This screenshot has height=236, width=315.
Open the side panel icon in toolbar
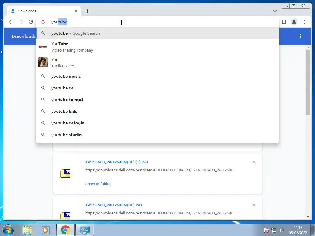(284, 22)
